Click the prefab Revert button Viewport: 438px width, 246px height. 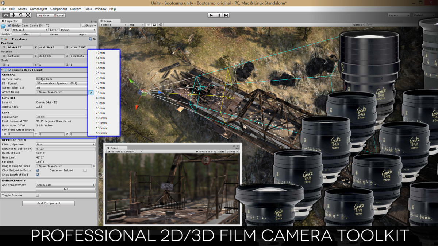coord(54,34)
